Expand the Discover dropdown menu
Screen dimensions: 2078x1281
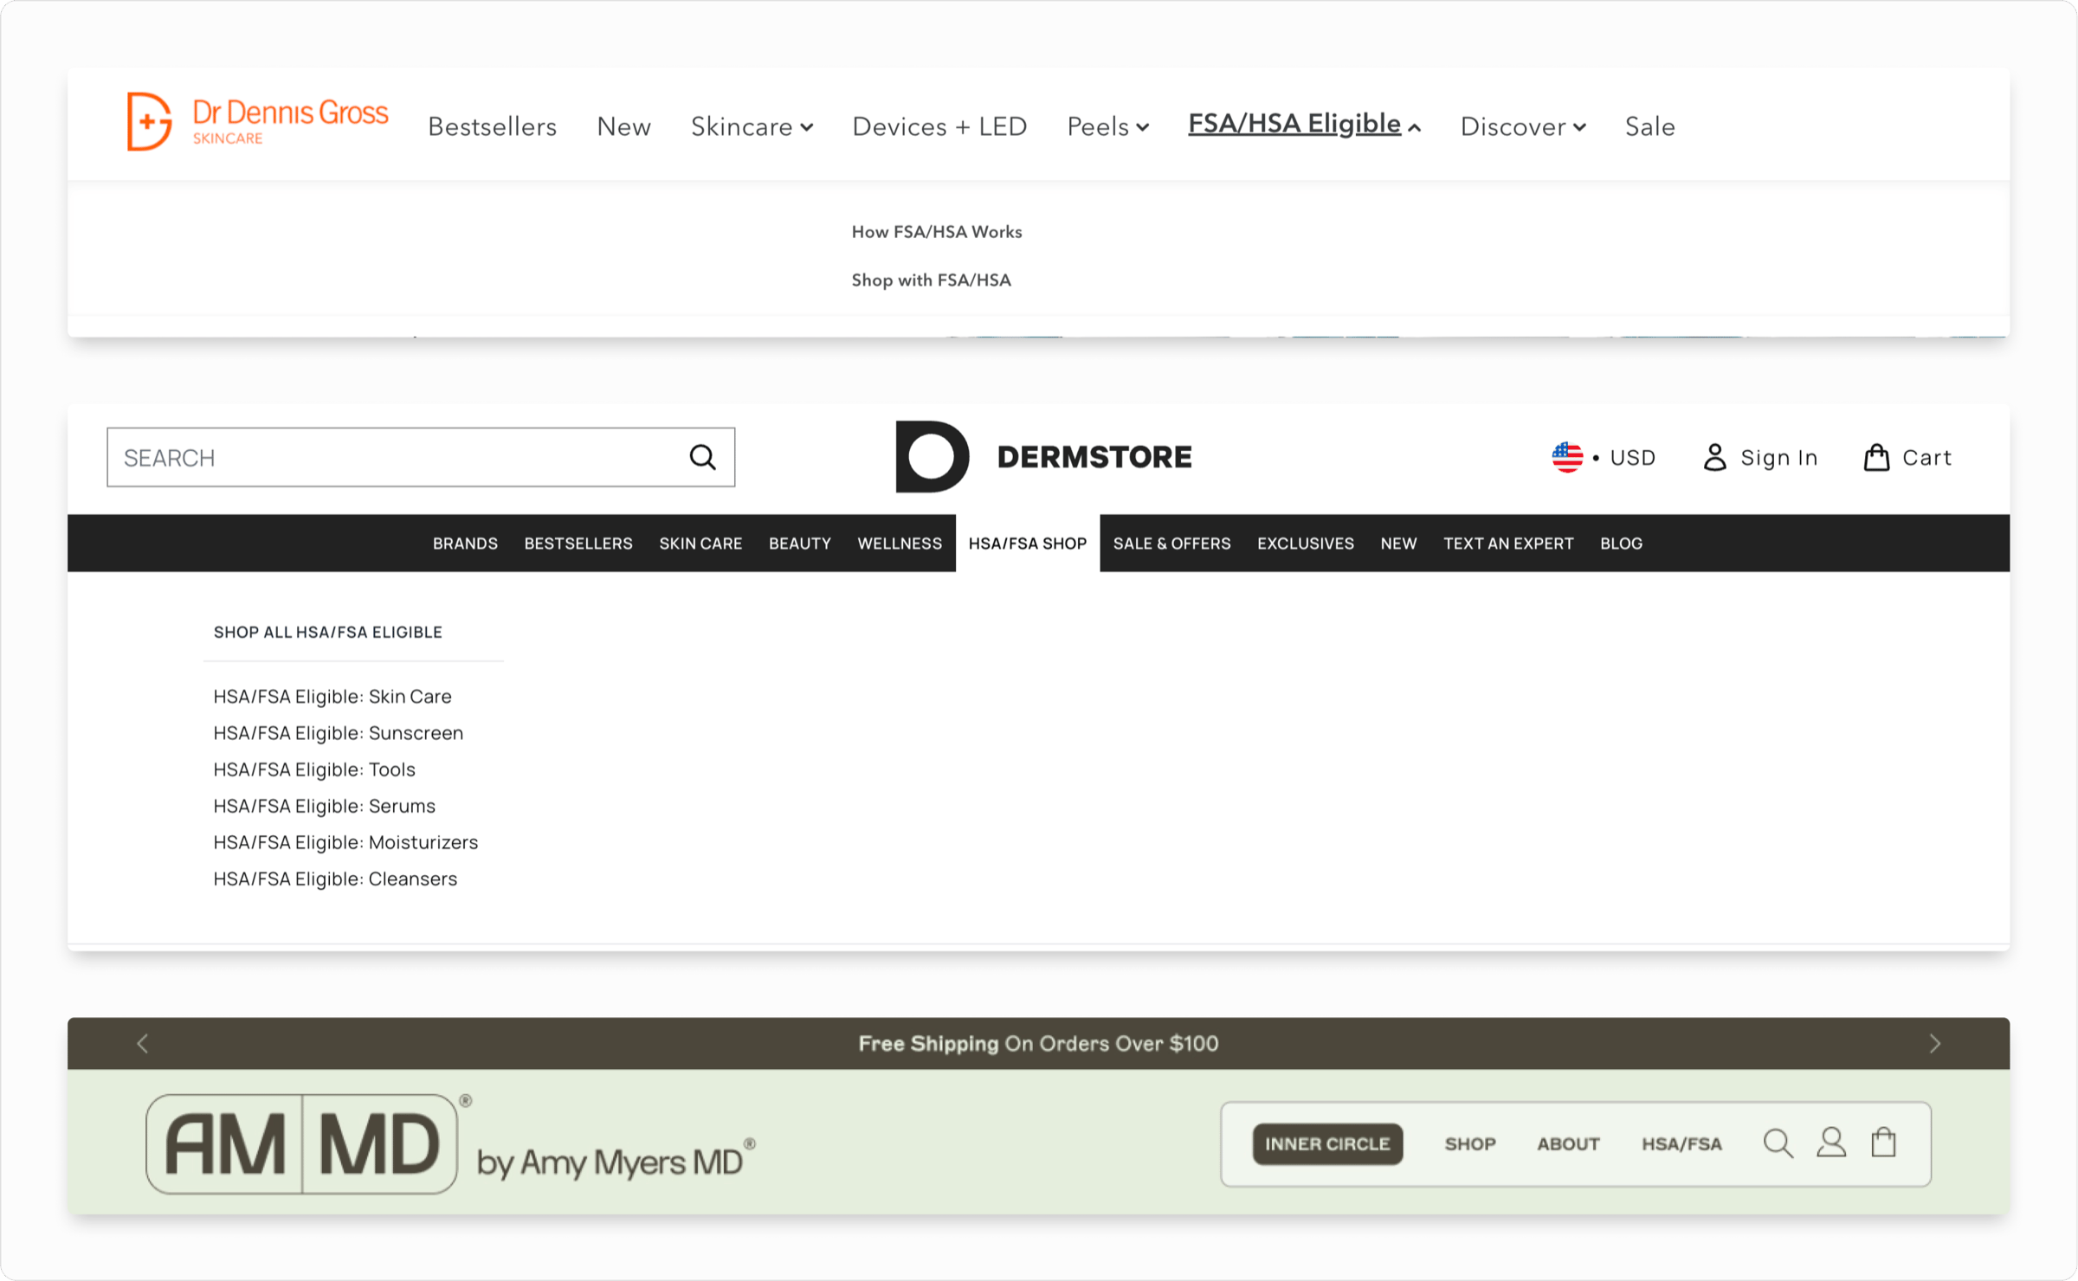1523,126
